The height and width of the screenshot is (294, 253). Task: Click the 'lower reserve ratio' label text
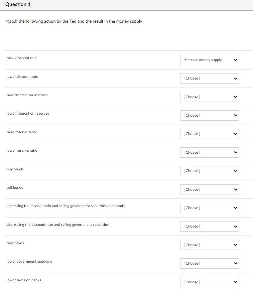click(x=22, y=151)
